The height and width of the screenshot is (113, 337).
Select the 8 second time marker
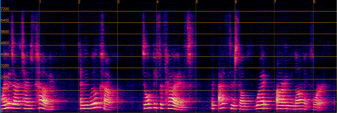coord(314,2)
